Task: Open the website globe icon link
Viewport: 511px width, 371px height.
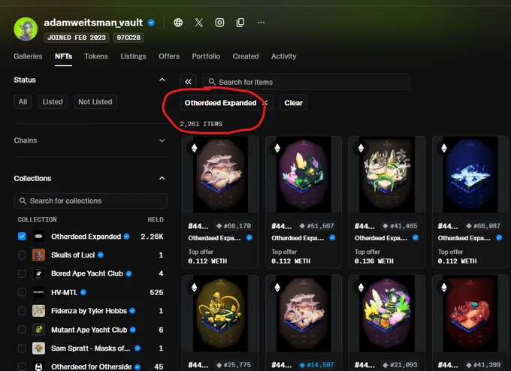Action: 178,23
